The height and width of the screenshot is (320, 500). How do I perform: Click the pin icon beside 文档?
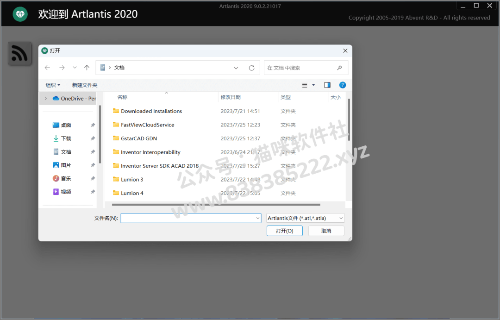(93, 152)
